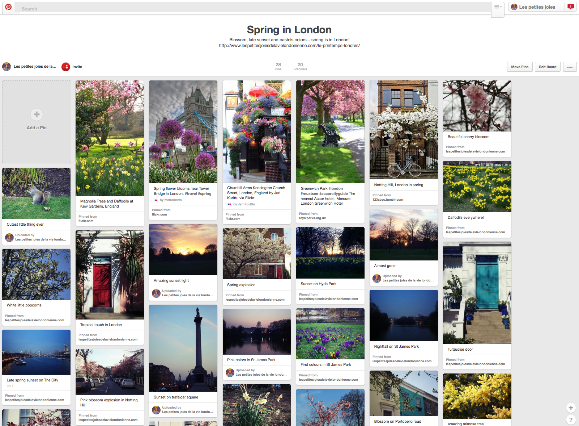Open the three-dots board options menu
This screenshot has height=426, width=579.
(x=570, y=67)
